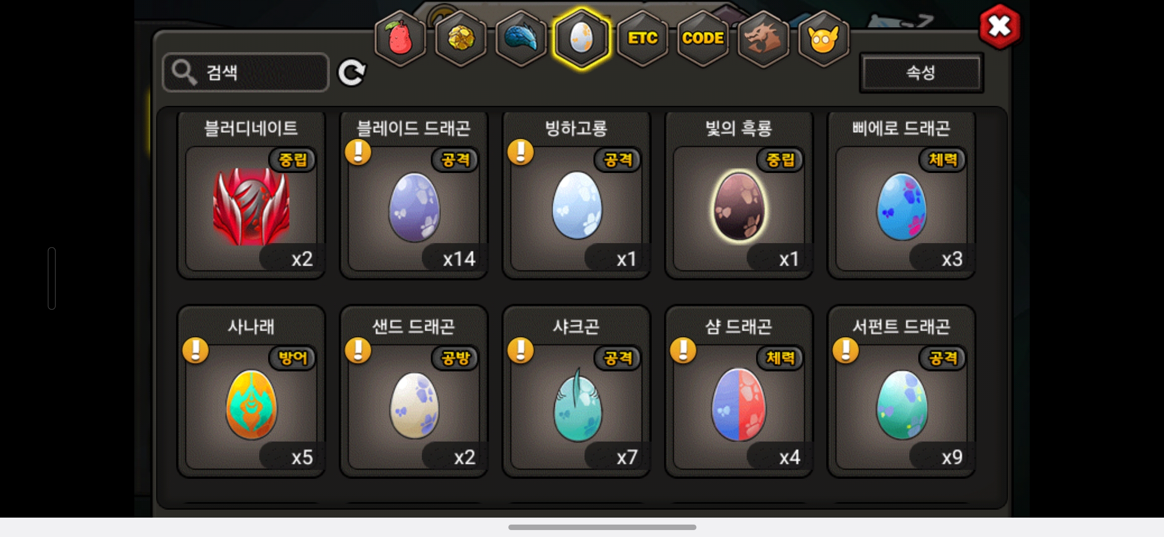Screen dimensions: 1164x537
Task: Select the golden nugget category icon
Action: tap(461, 38)
